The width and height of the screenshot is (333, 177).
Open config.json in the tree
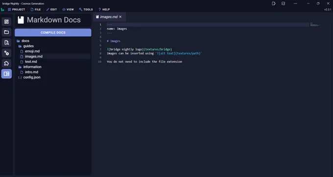(x=29, y=77)
